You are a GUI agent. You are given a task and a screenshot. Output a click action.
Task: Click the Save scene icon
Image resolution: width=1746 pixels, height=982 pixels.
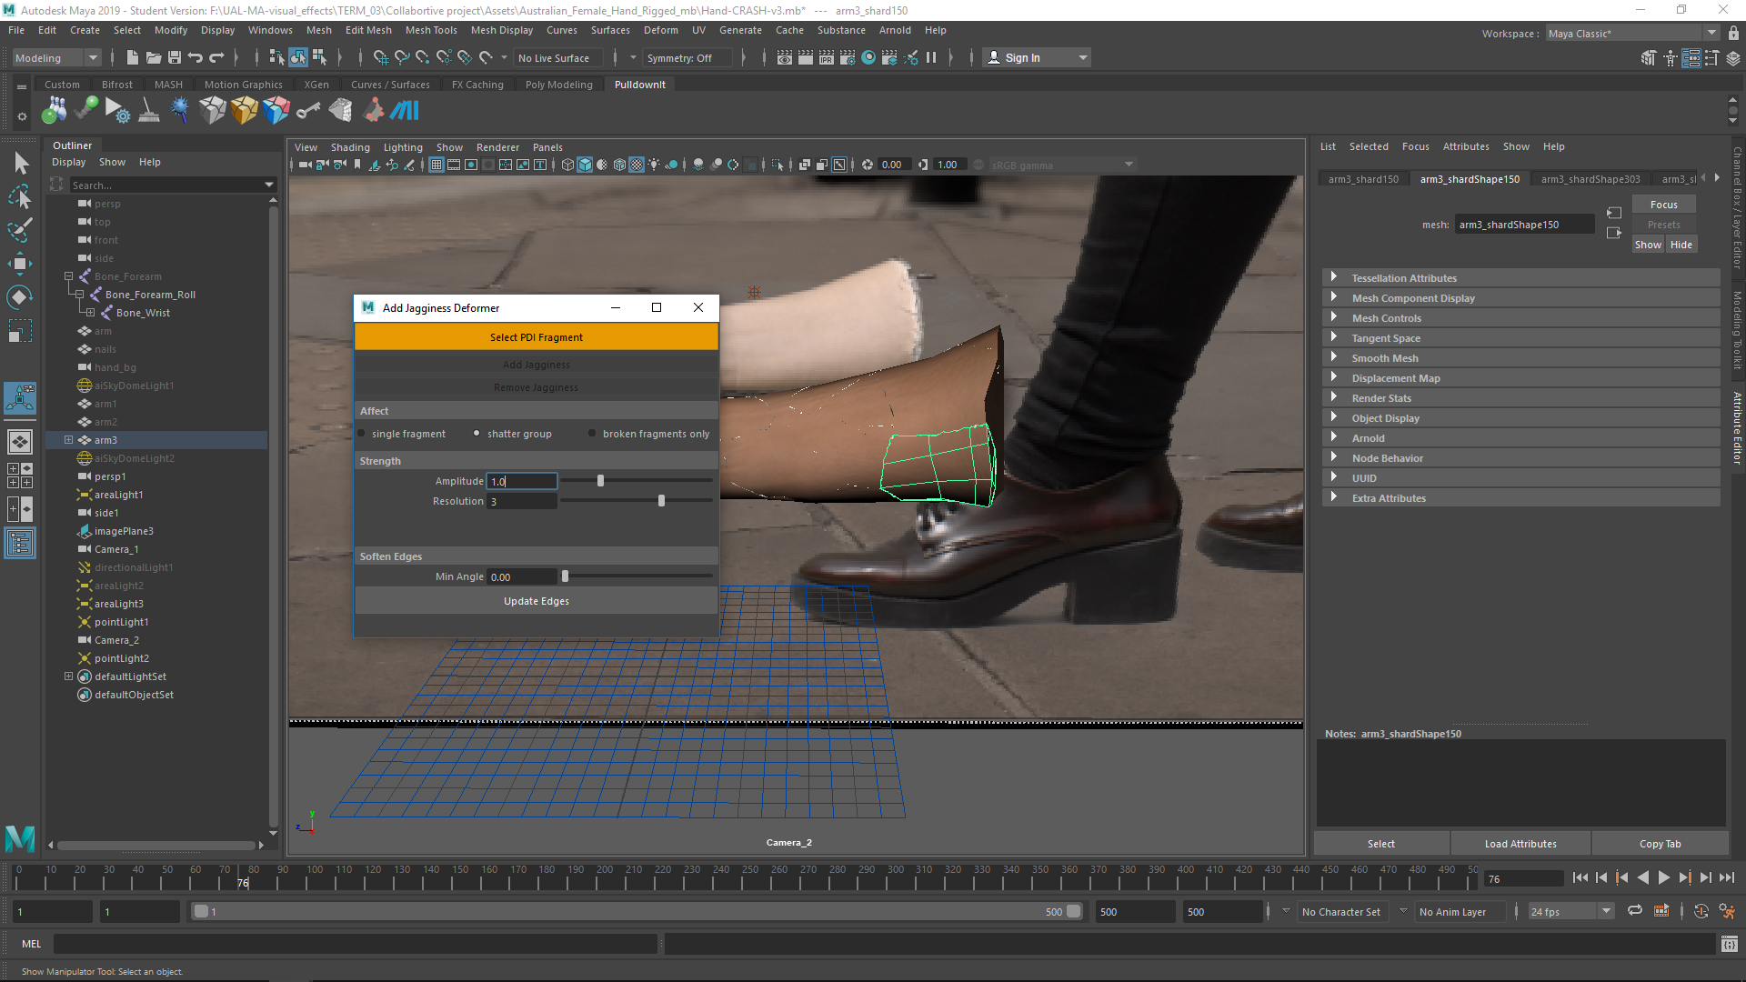click(175, 57)
